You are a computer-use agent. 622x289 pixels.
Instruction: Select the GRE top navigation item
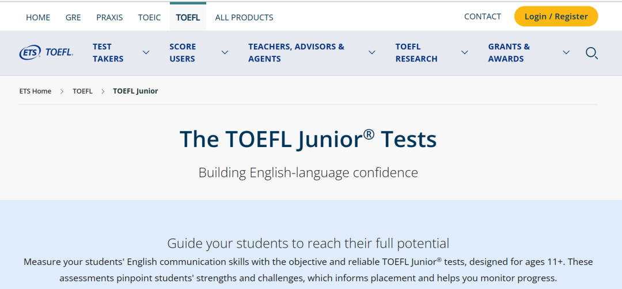[x=73, y=17]
